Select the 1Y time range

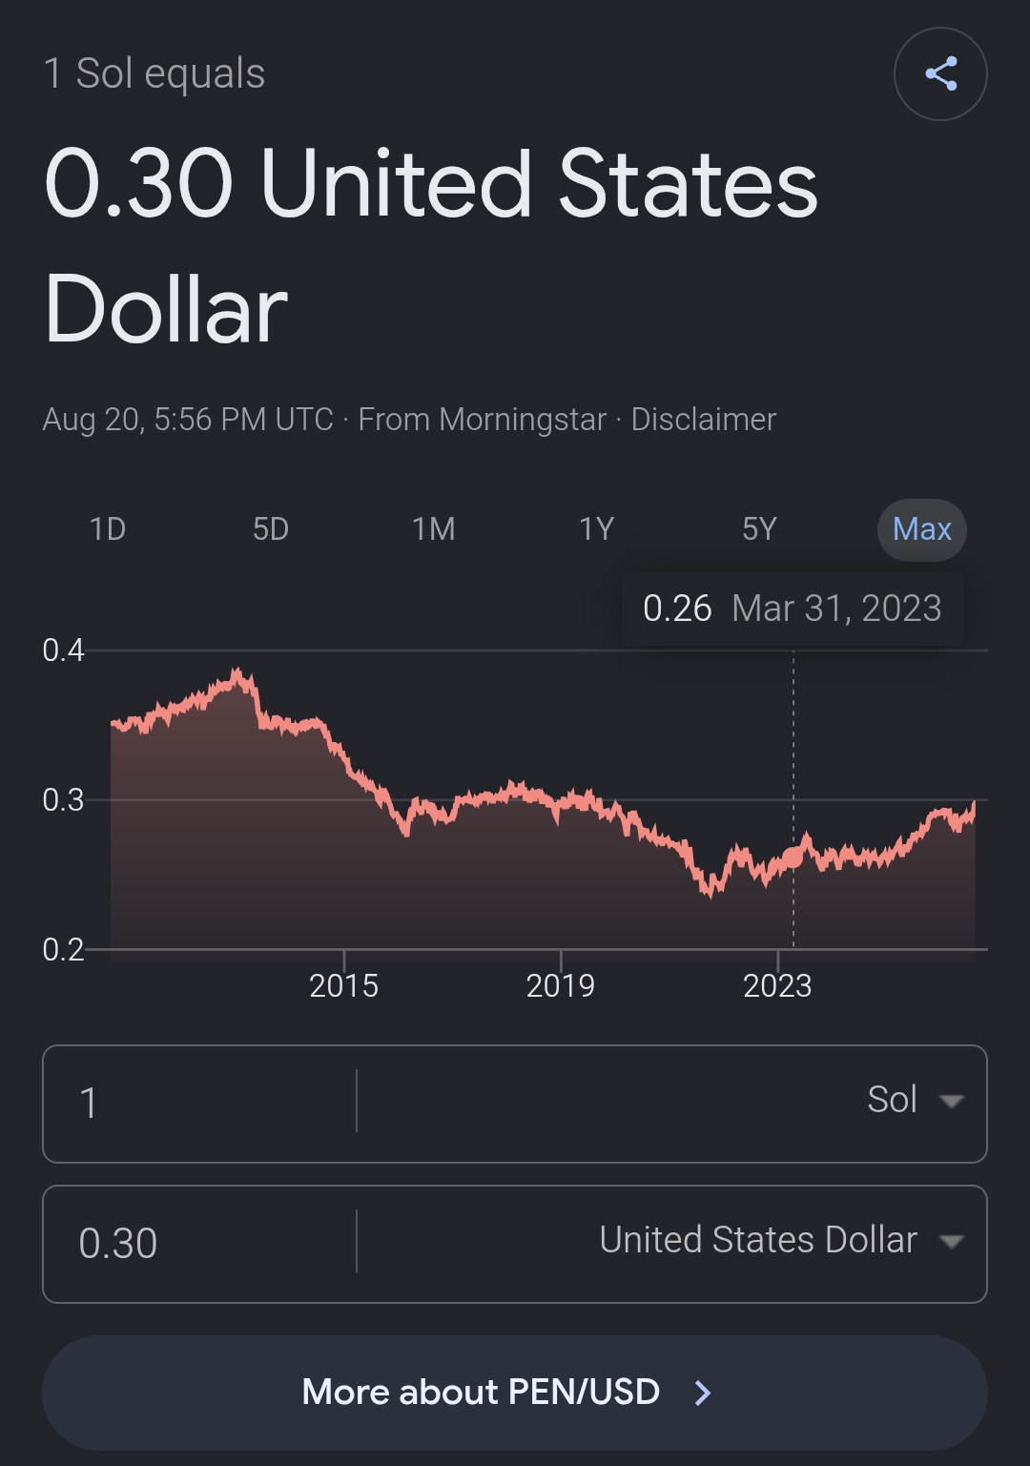point(597,529)
